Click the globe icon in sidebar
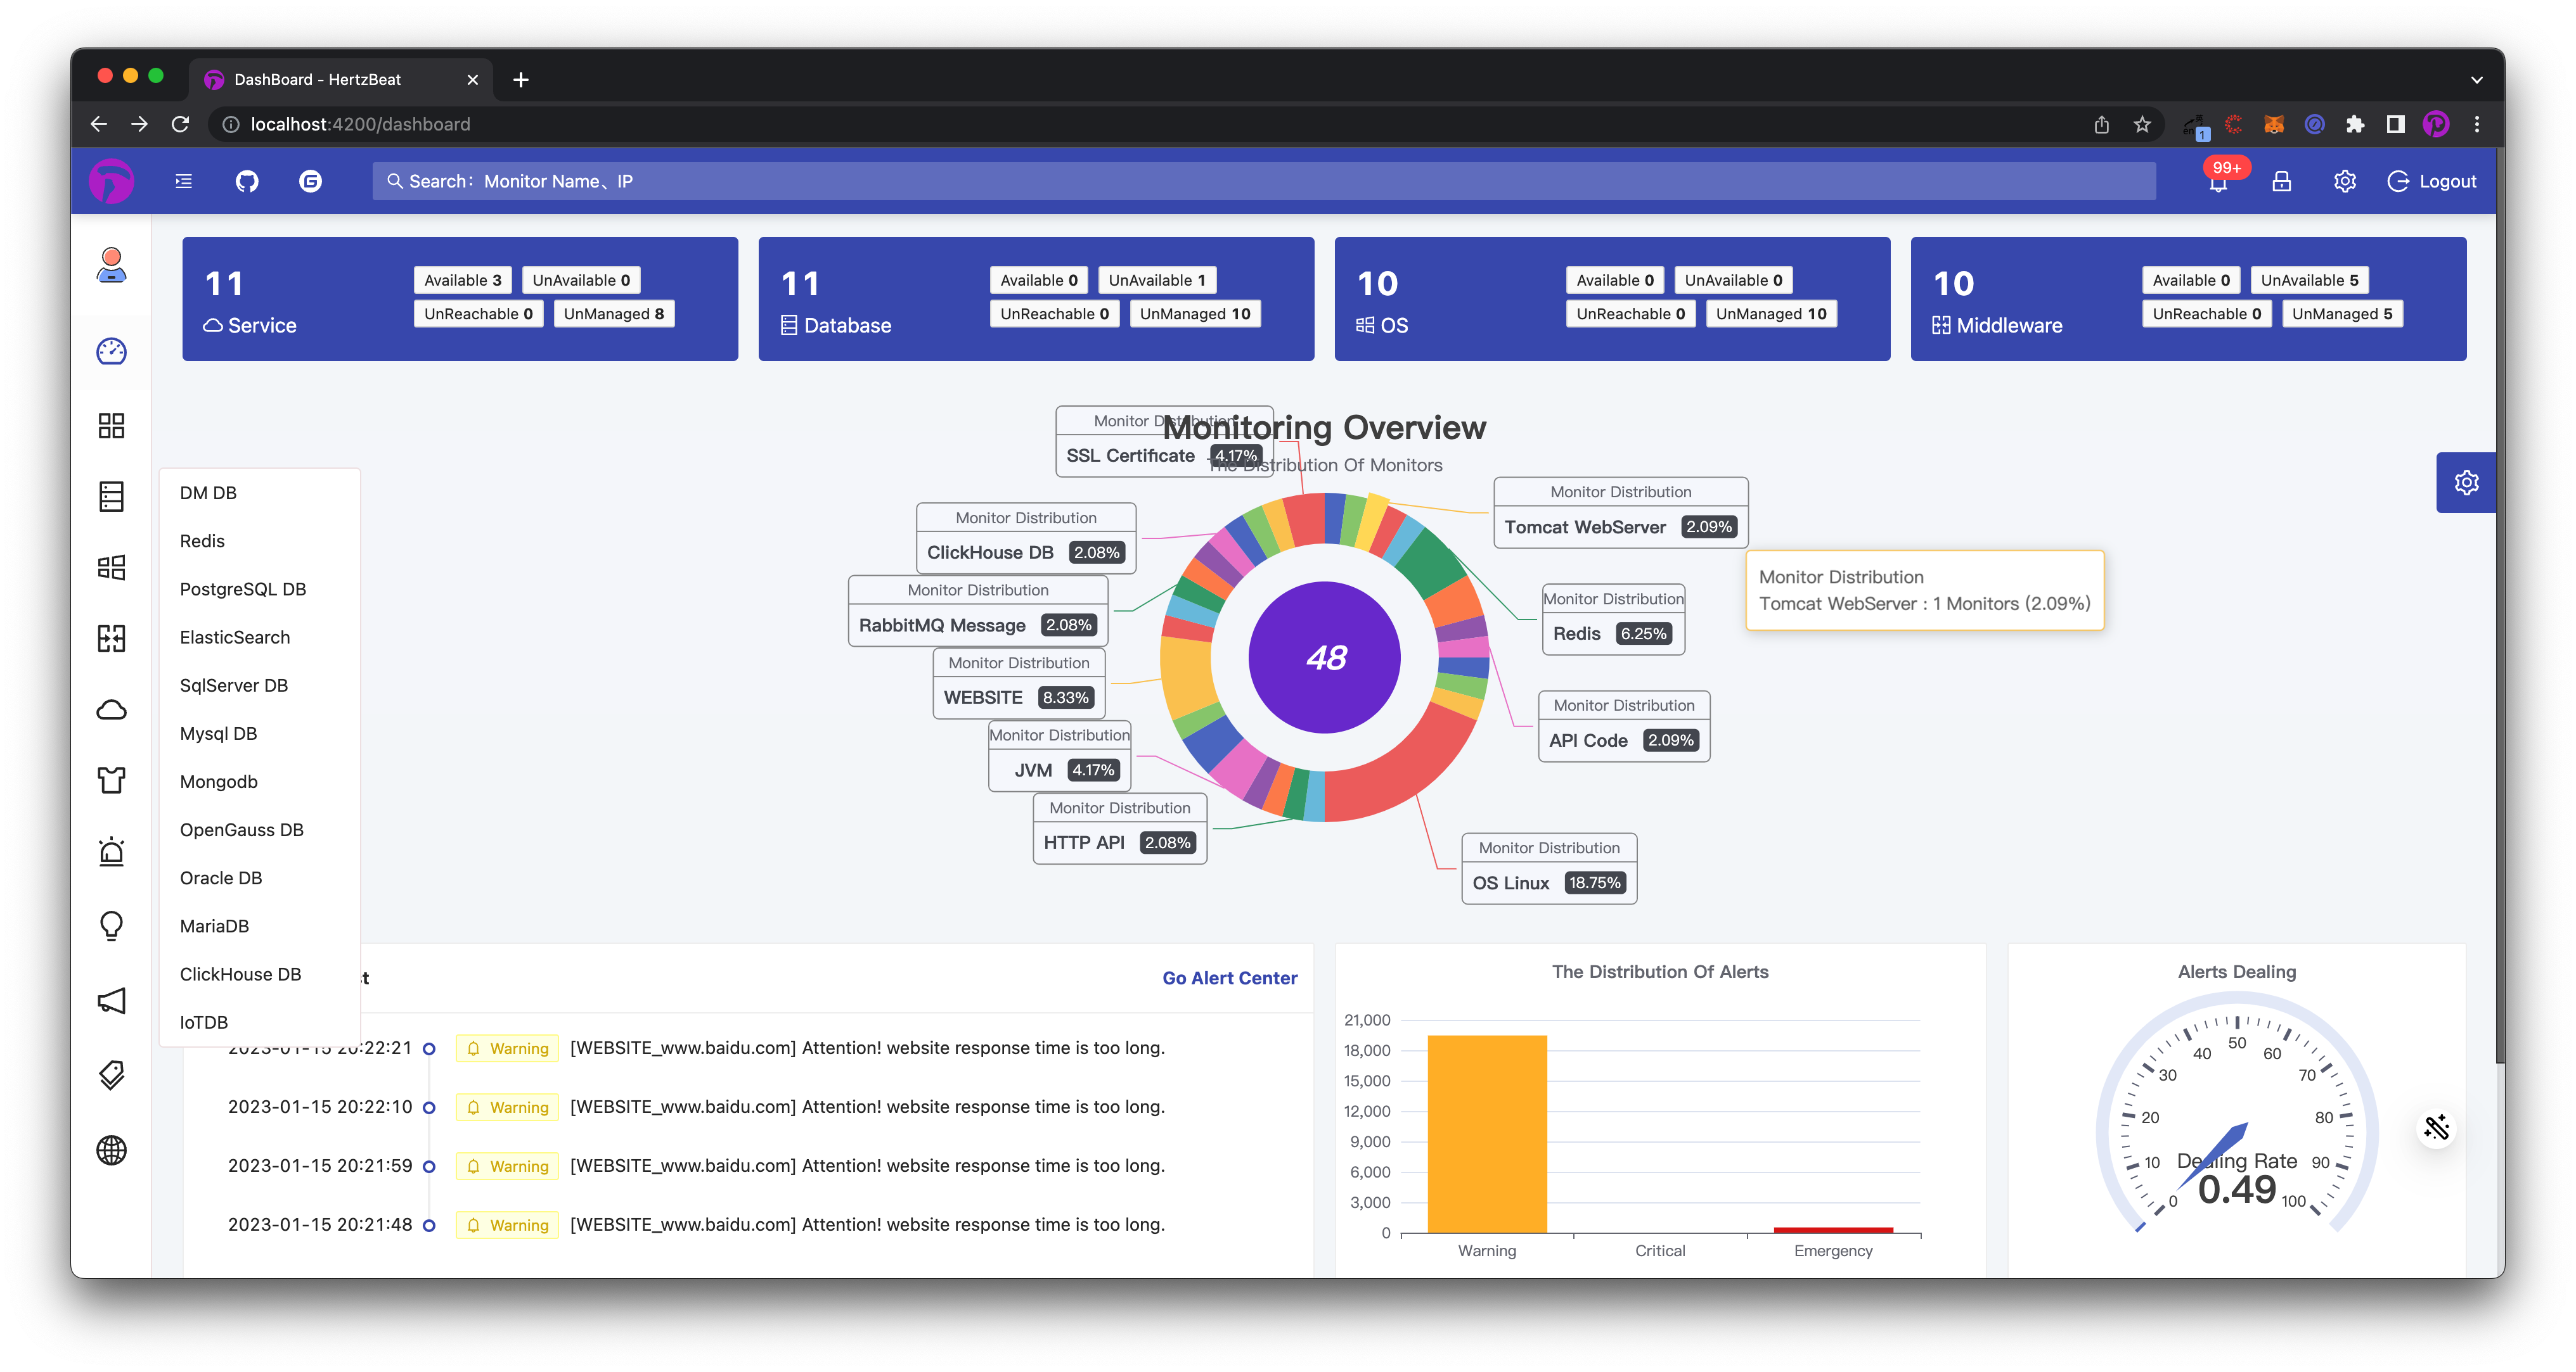Image resolution: width=2576 pixels, height=1372 pixels. tap(111, 1150)
